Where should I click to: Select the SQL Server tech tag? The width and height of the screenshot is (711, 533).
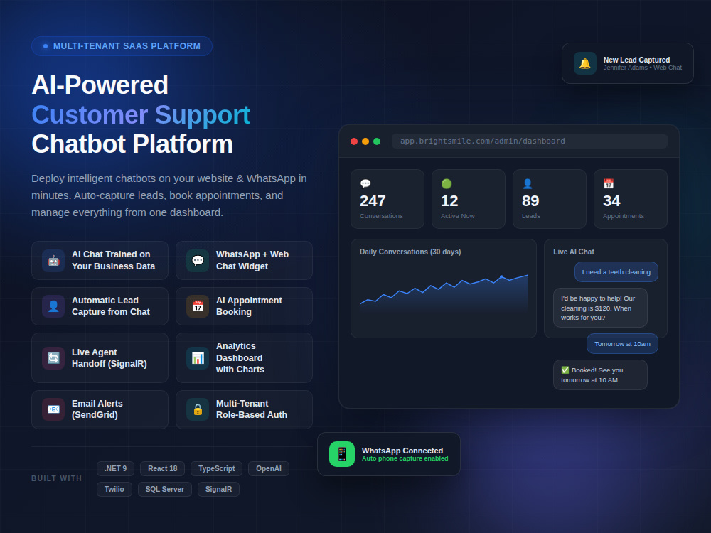point(165,489)
